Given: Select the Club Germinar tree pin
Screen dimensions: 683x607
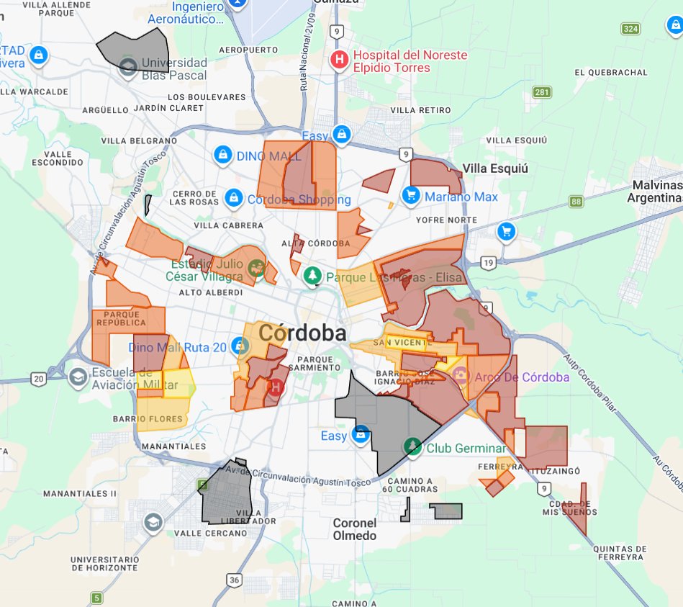Looking at the screenshot, I should pos(412,447).
